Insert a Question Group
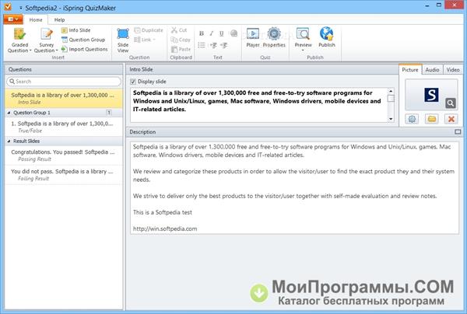The image size is (467, 314). [83, 40]
